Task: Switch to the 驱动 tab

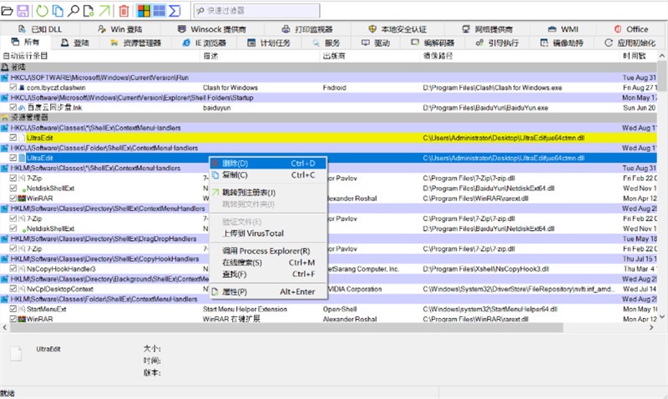Action: tap(375, 43)
